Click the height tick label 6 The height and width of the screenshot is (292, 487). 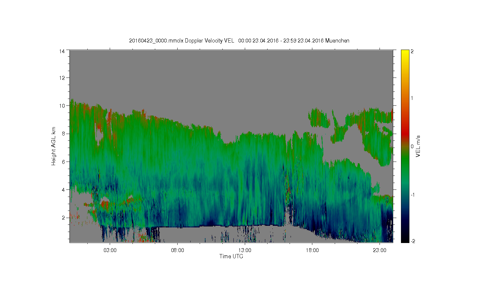point(63,161)
